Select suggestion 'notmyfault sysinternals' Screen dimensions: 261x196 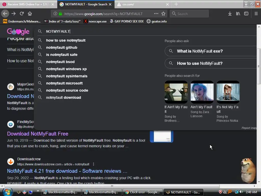click(x=67, y=76)
